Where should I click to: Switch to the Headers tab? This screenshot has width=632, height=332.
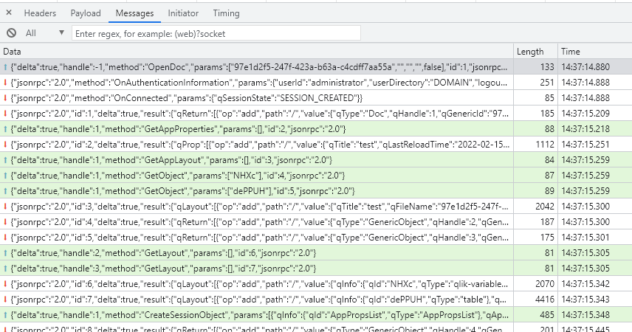pos(40,13)
